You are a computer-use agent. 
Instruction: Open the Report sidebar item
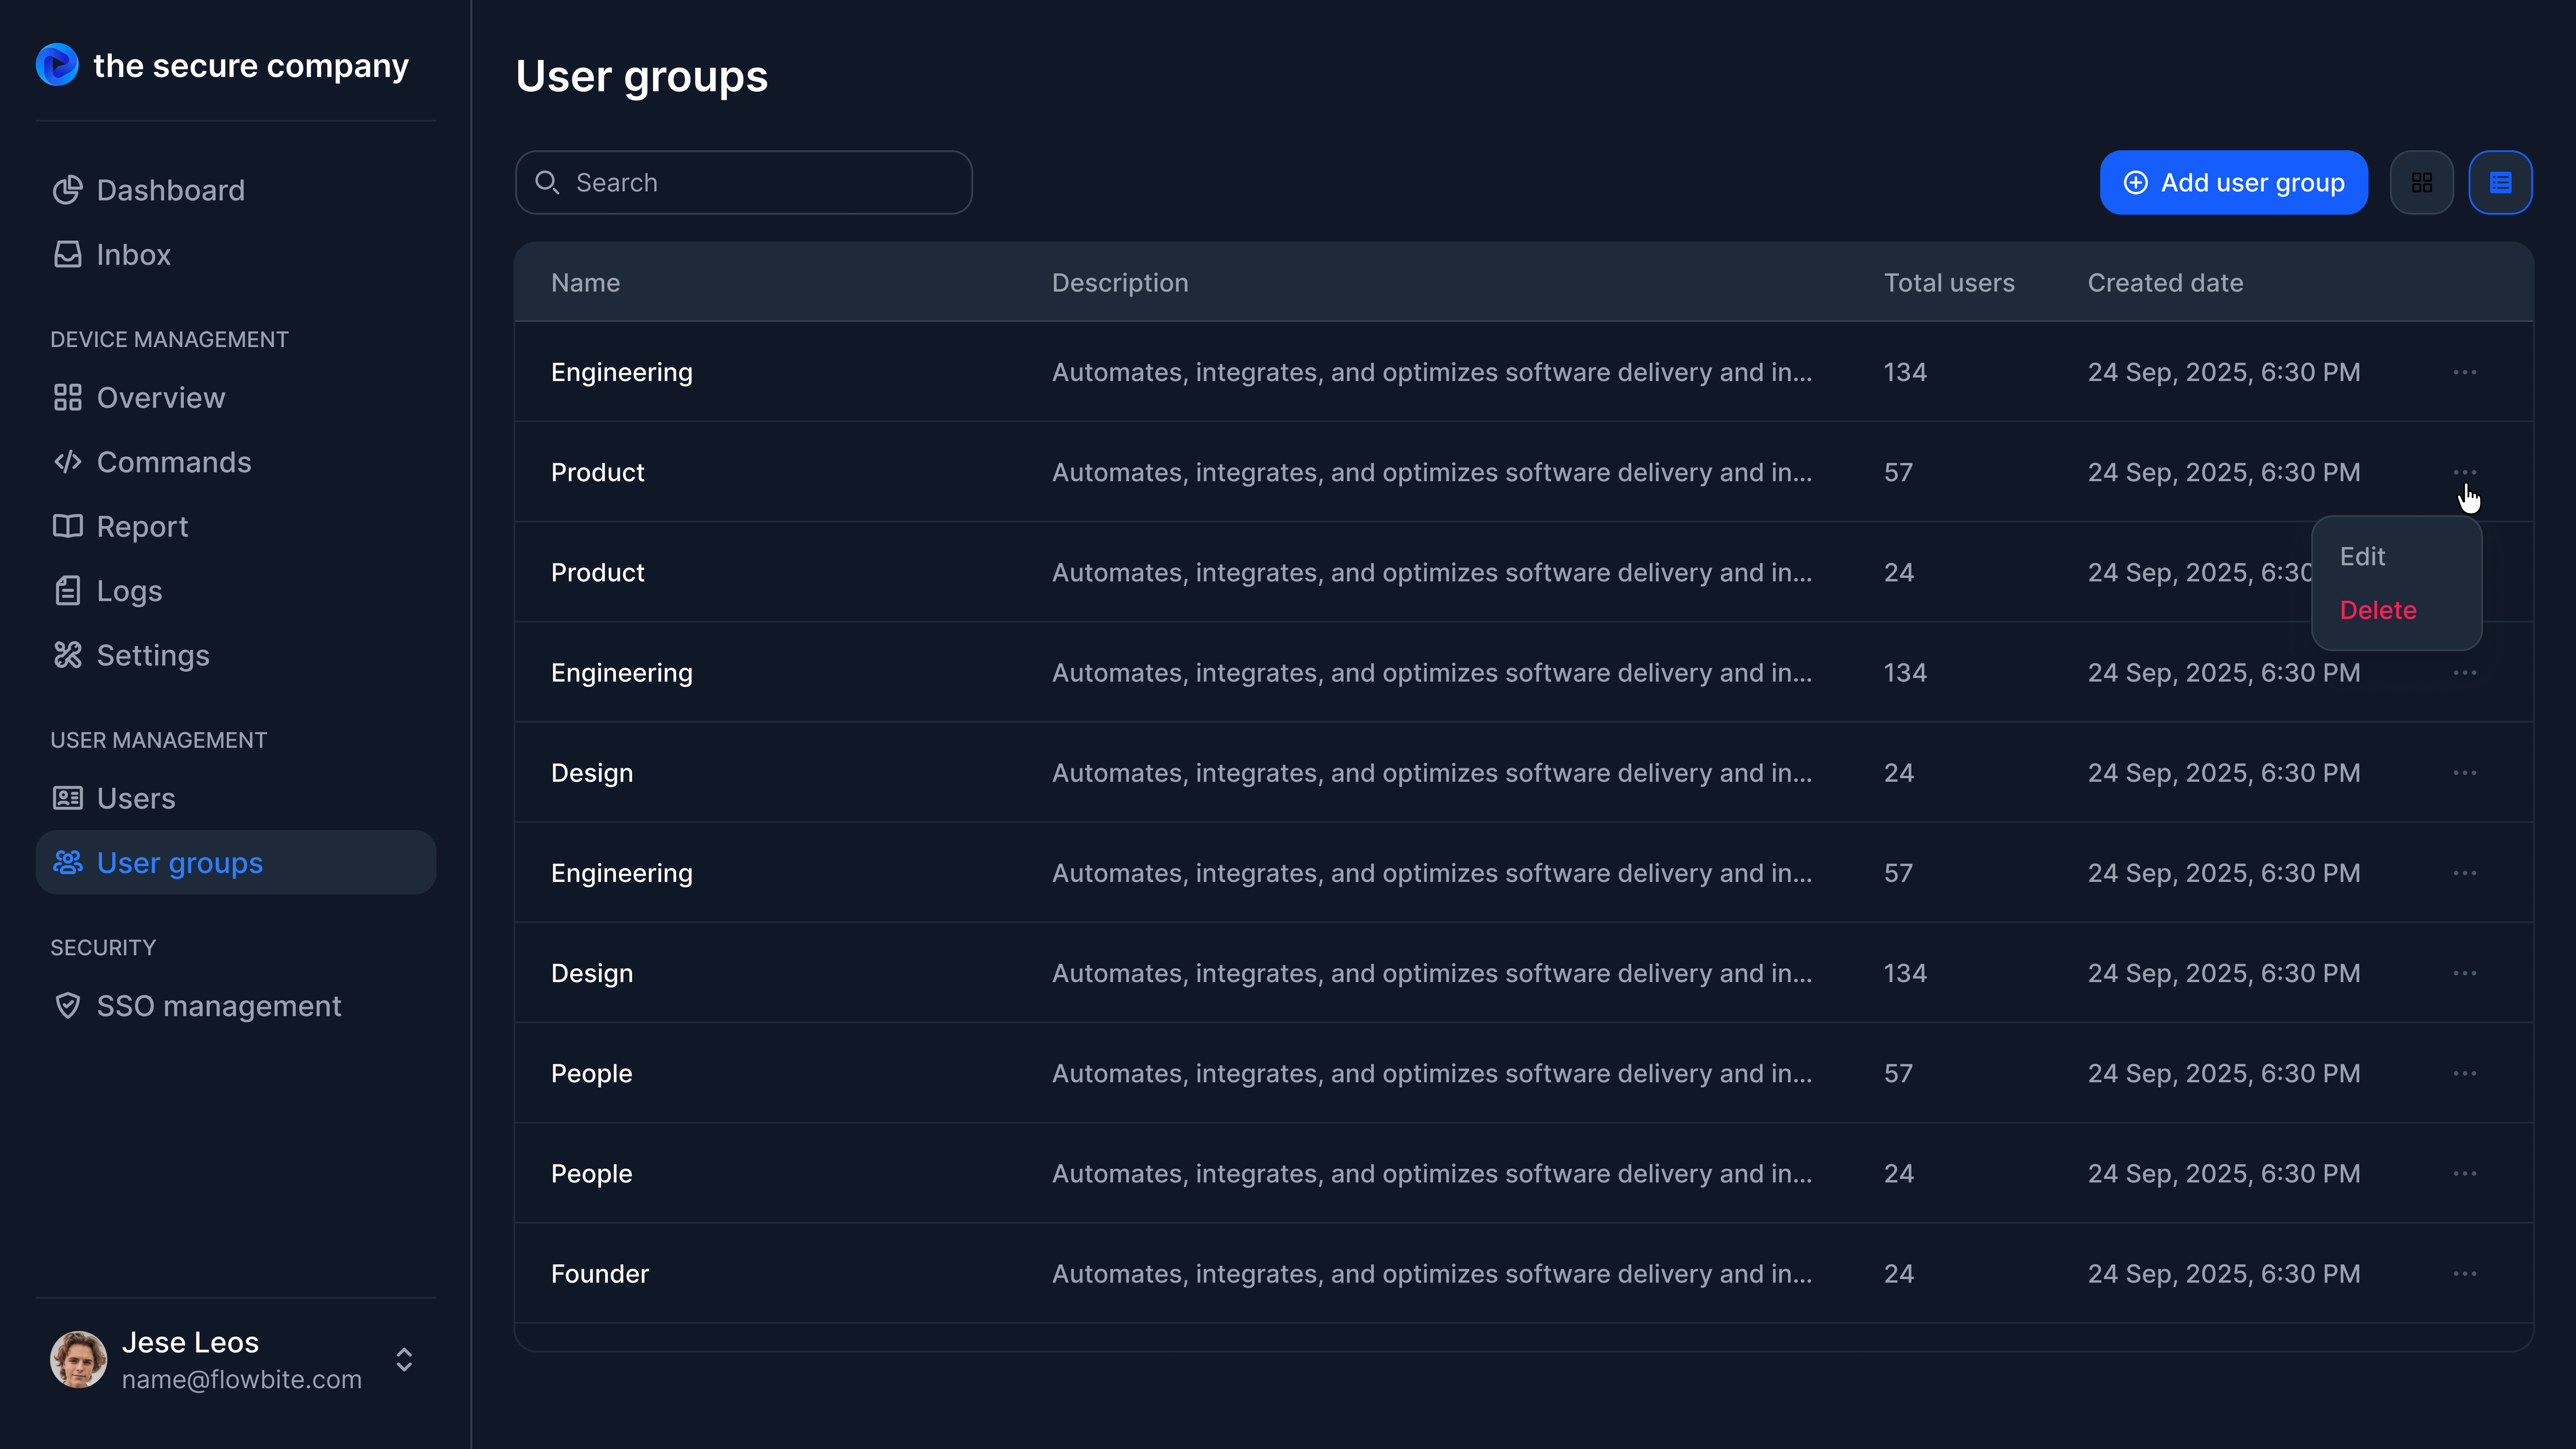click(x=142, y=527)
